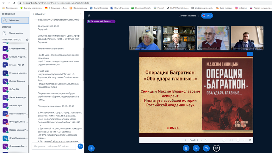Mute the microphone button

186,148
